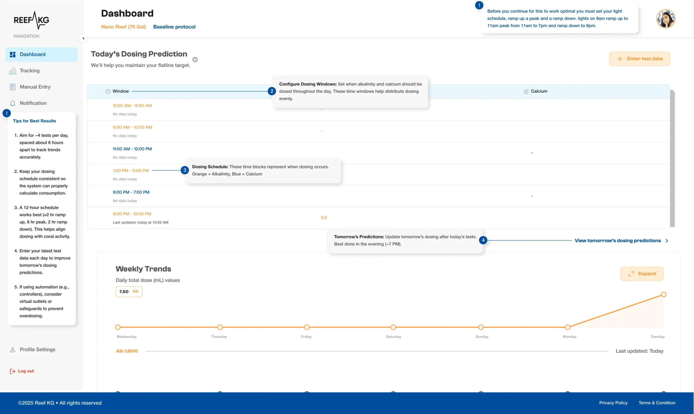Click the dosing table vertical scrollbar

[673, 158]
